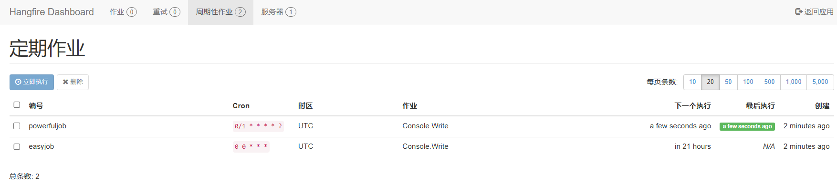
Task: Click the Console.Write job in powerfuljob row
Action: [425, 126]
